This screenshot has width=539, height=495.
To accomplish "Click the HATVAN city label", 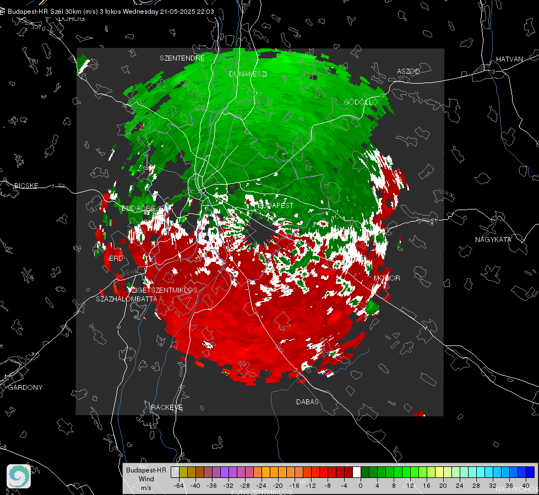I will (x=509, y=59).
